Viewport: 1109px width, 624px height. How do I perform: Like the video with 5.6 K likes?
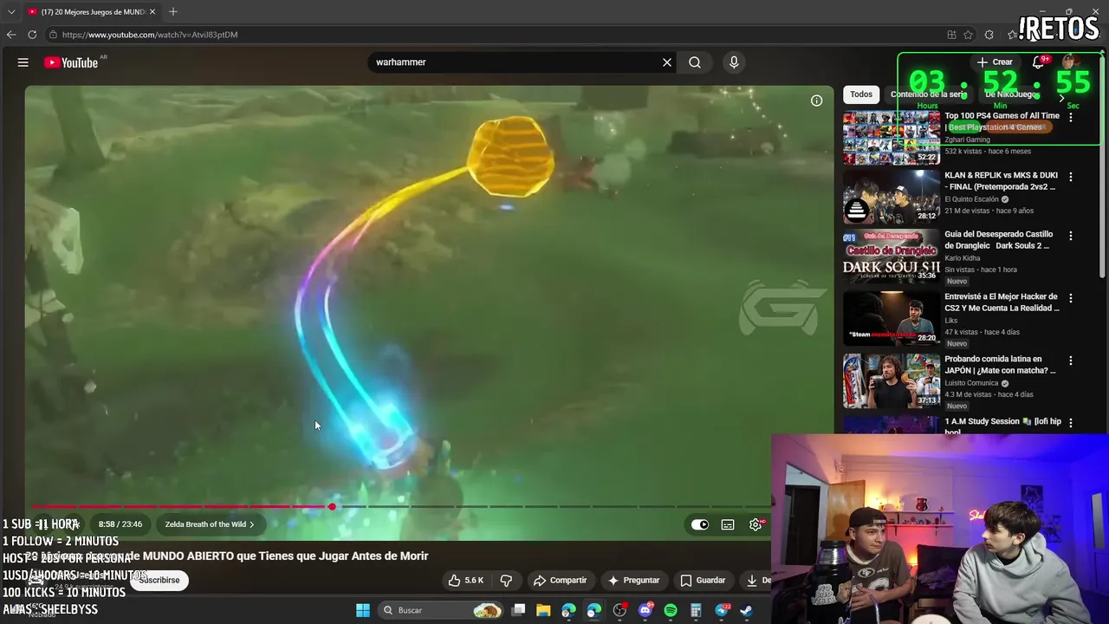point(465,581)
